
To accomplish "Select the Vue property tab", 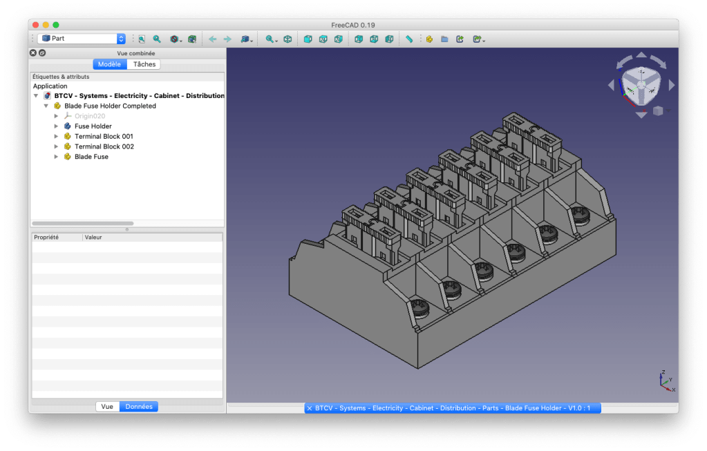I will click(107, 407).
